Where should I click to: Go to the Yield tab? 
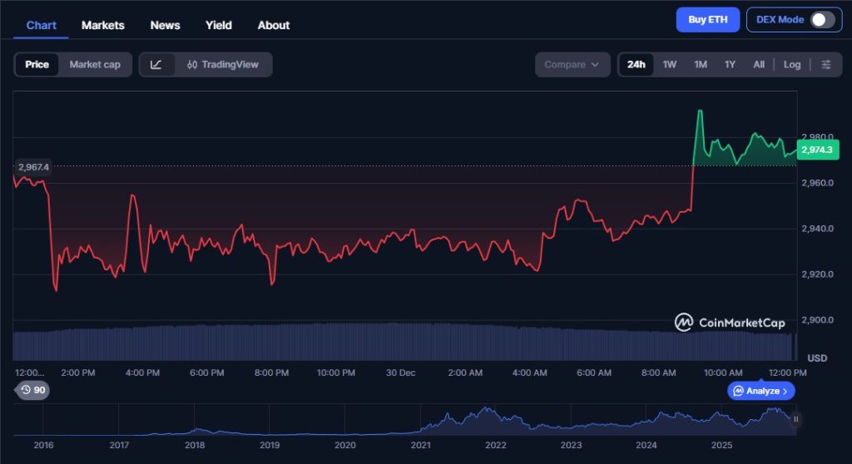coord(219,25)
